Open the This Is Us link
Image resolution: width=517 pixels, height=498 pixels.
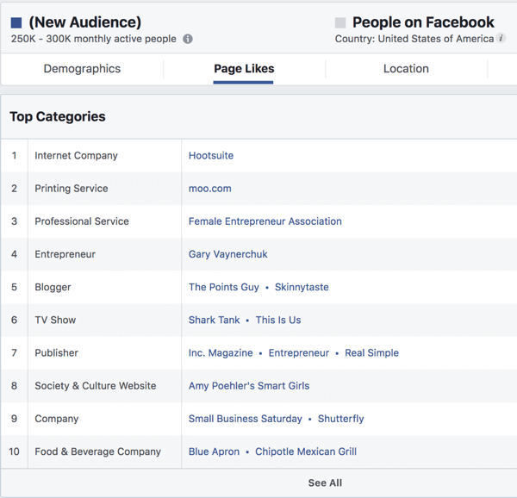point(278,320)
